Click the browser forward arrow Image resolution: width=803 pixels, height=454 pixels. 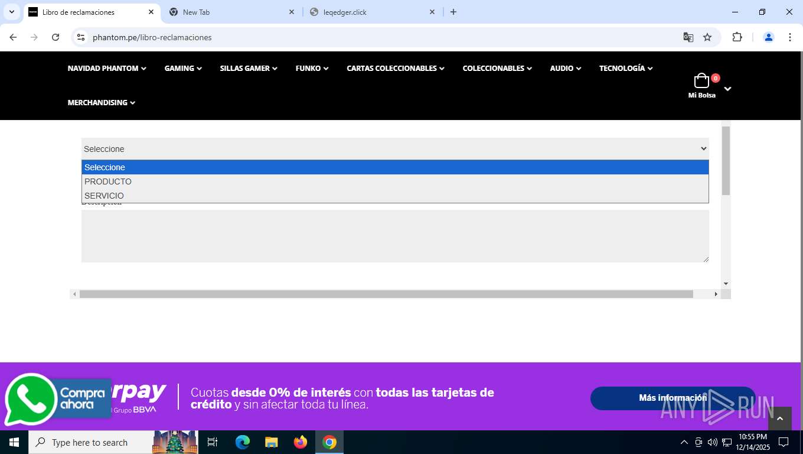[x=34, y=37]
